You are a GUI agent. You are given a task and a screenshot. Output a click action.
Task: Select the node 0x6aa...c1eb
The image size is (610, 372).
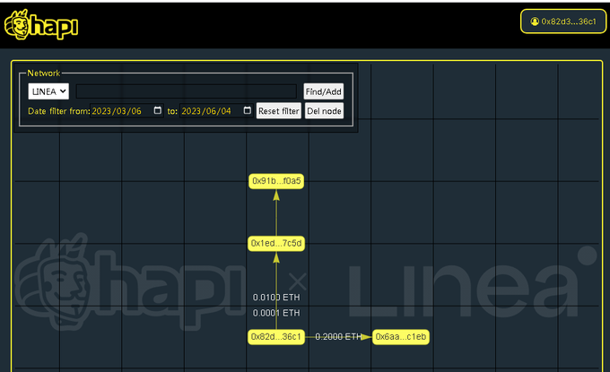[x=401, y=337]
